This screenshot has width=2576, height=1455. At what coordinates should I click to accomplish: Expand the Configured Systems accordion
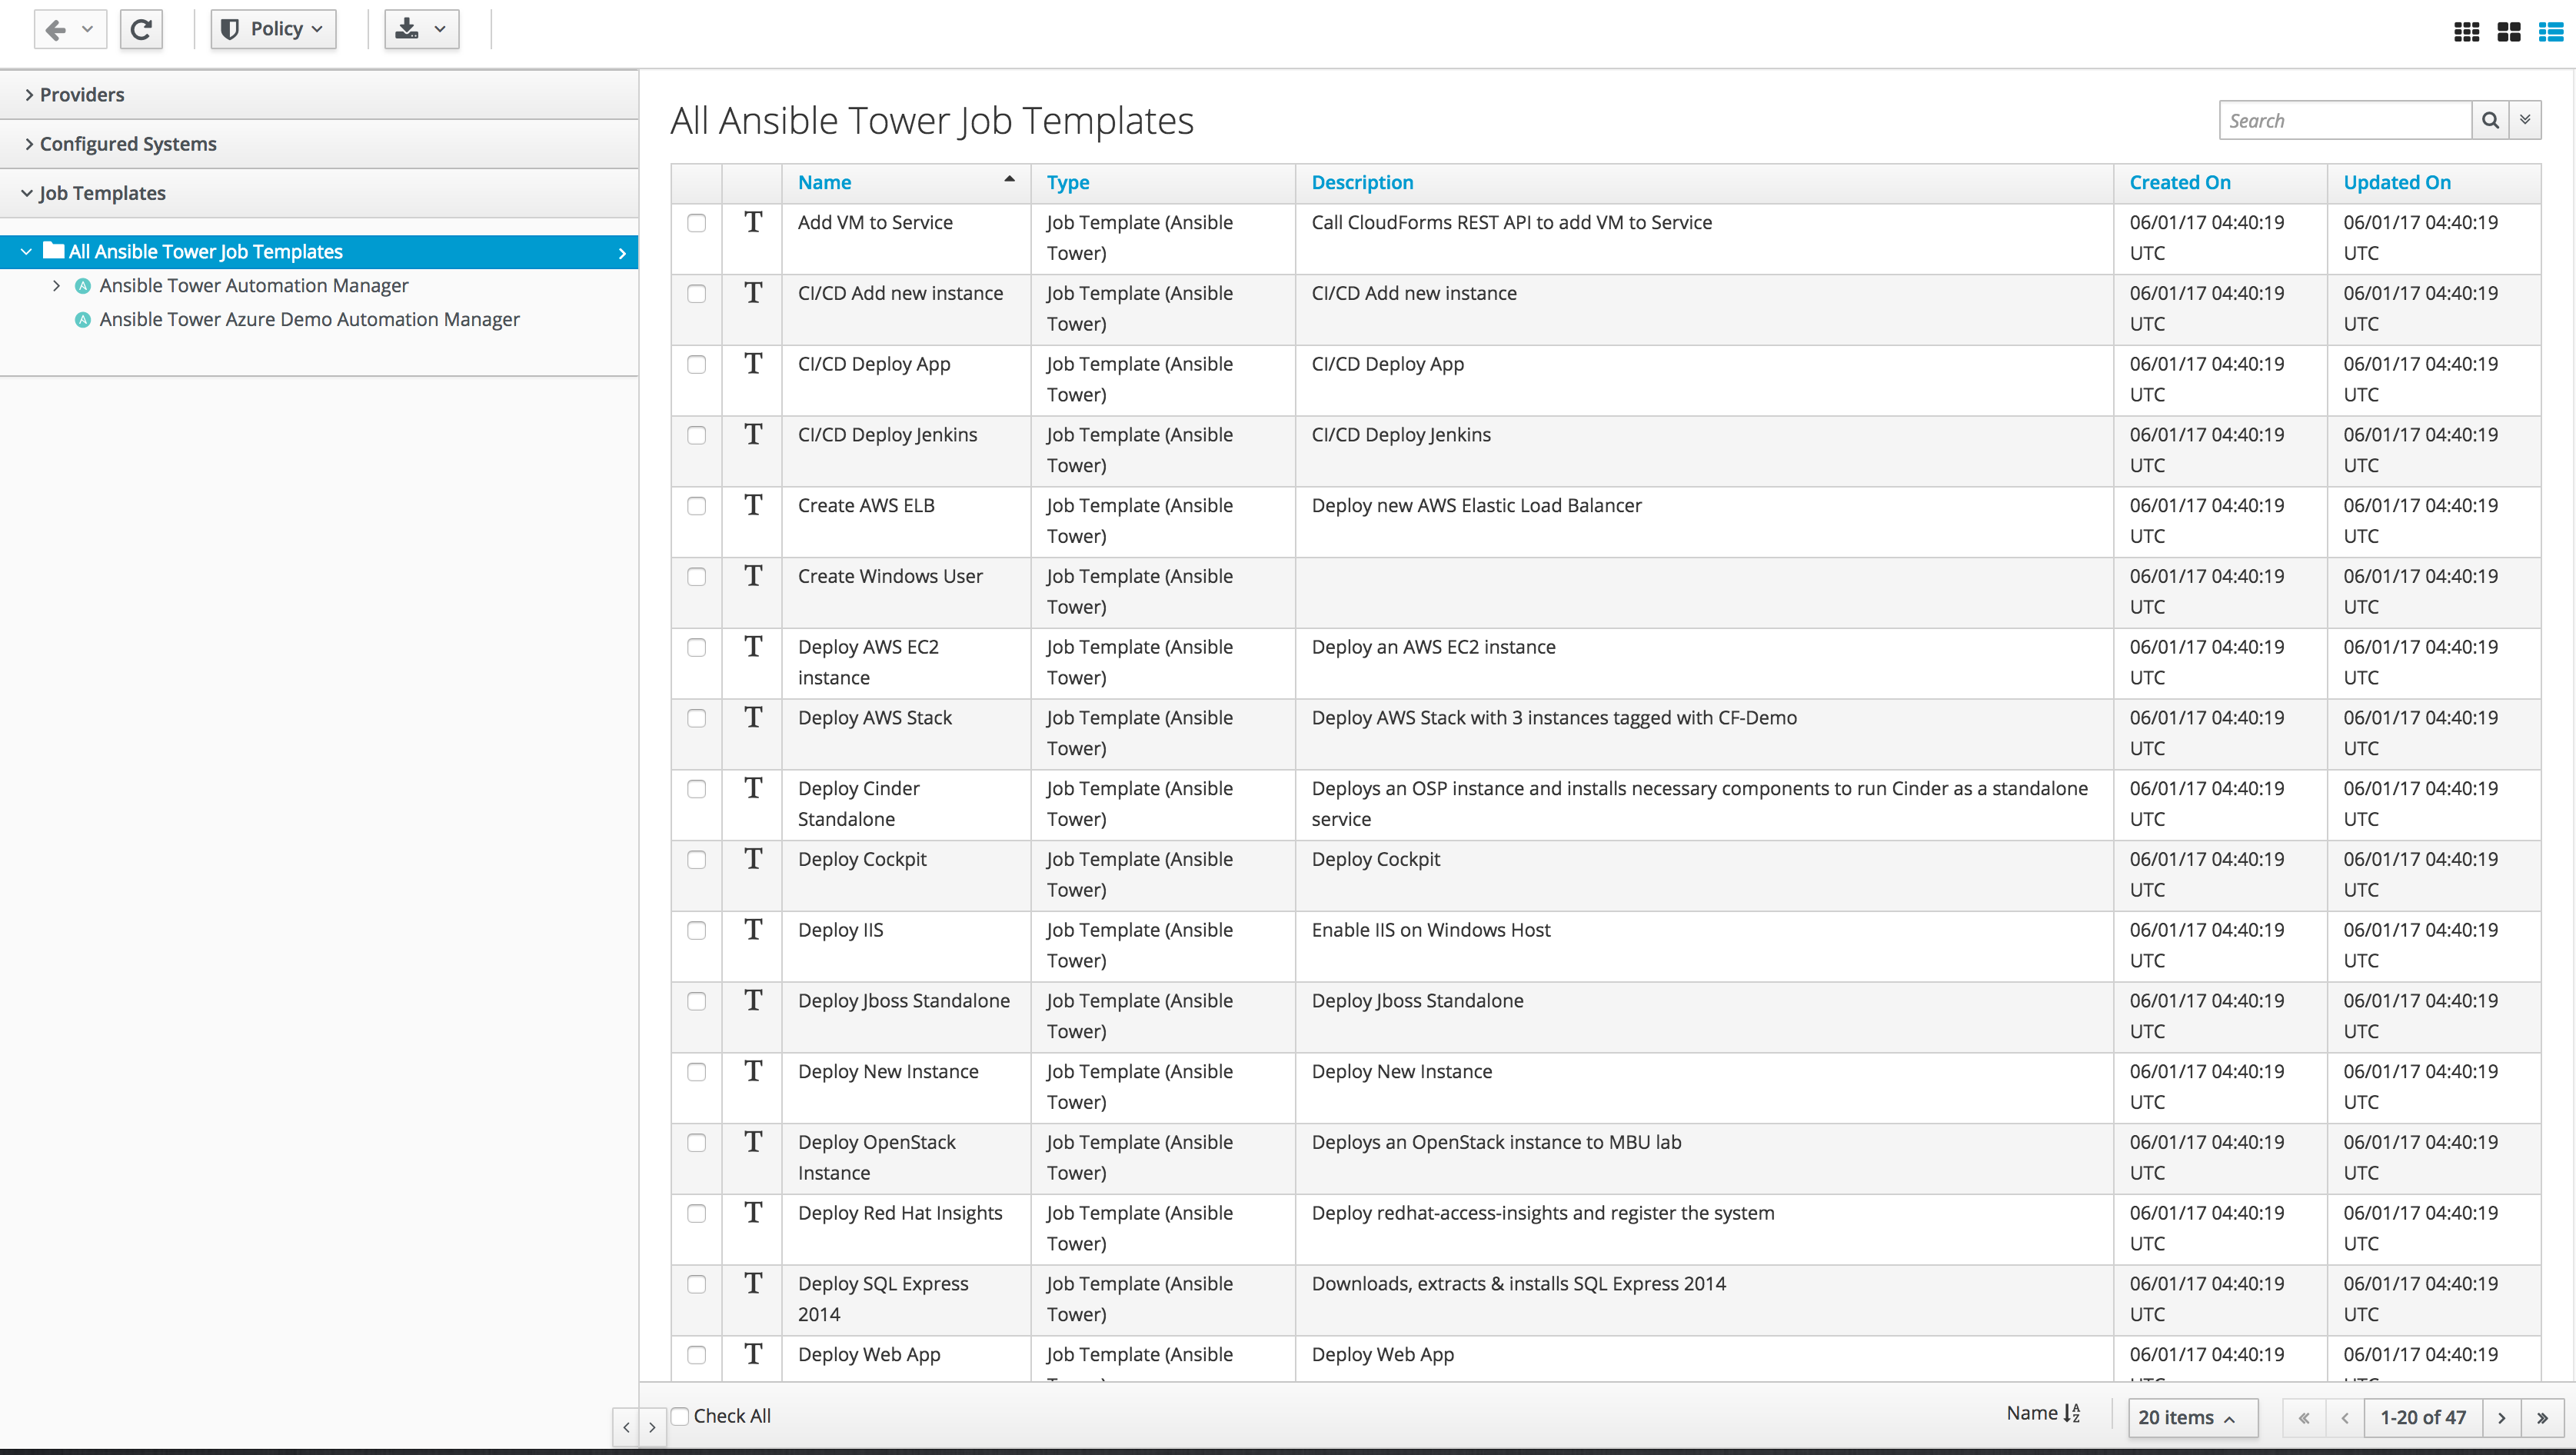319,144
